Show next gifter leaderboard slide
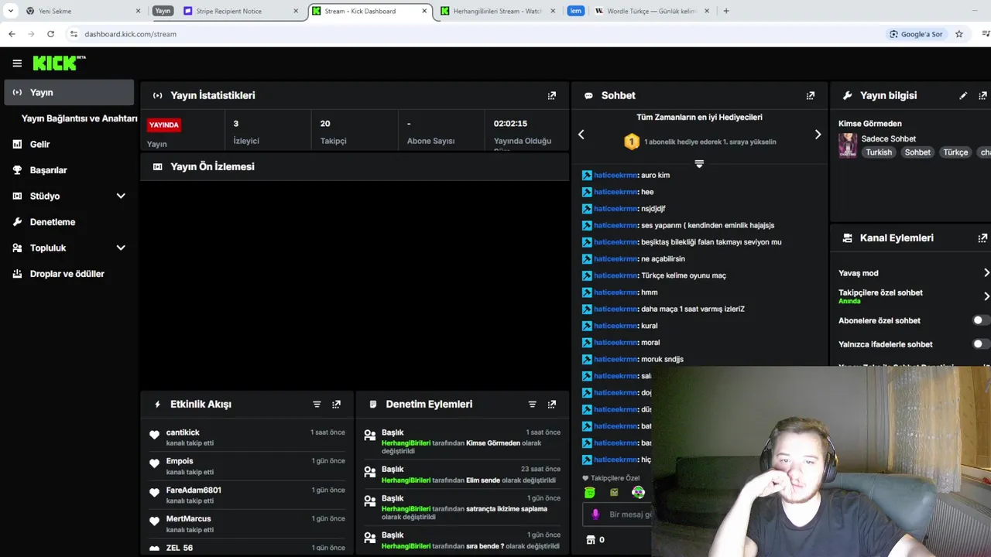 (x=818, y=135)
